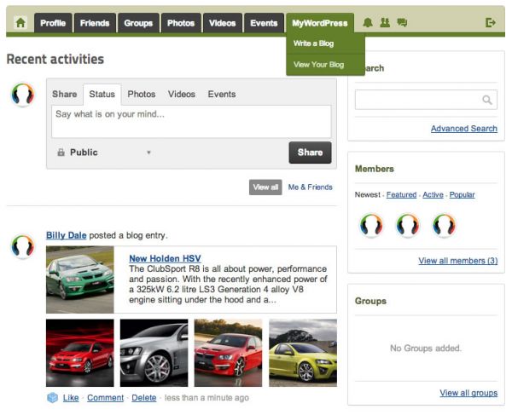Viewport: 512px width, 415px height.
Task: Open the MyWordPress menu
Action: (x=320, y=23)
